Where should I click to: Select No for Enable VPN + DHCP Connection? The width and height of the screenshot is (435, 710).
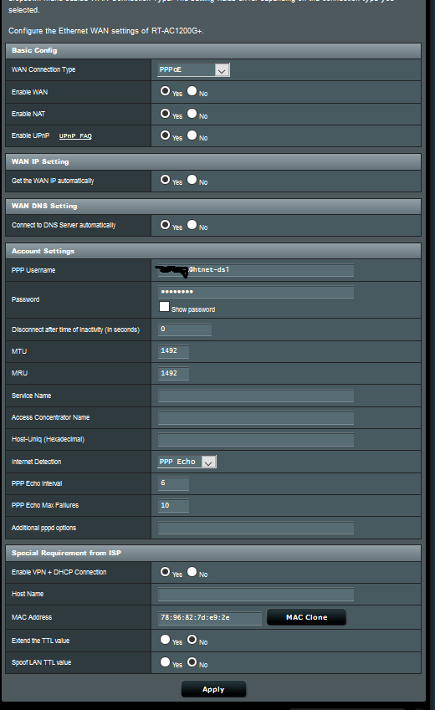[x=192, y=571]
